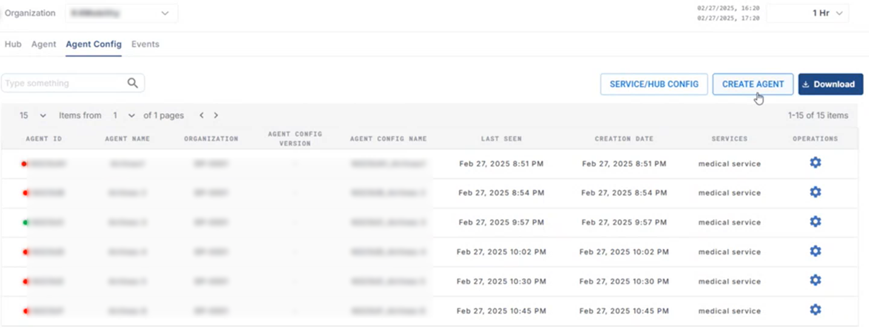This screenshot has height=328, width=869.
Task: Open settings gear for 8:54 PM agent
Action: coord(815,192)
